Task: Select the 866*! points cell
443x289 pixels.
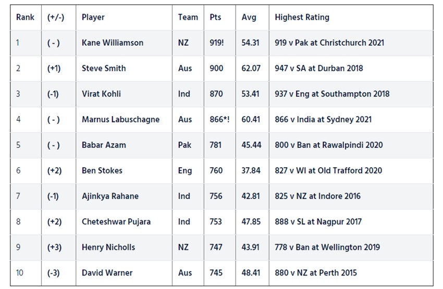Action: [x=219, y=119]
